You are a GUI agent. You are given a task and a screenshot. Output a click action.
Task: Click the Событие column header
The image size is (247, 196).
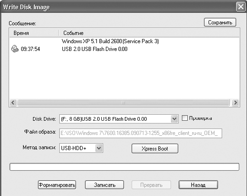(149, 33)
